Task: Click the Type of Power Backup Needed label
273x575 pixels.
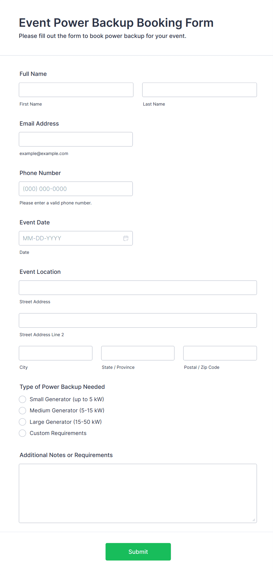Action: point(62,387)
